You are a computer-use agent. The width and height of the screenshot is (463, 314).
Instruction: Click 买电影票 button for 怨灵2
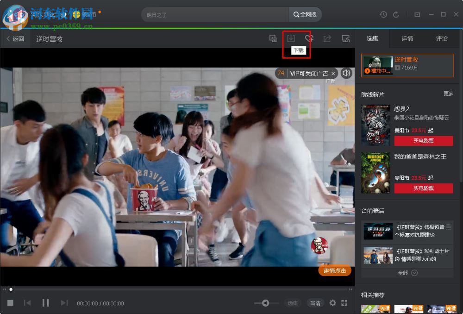click(x=423, y=141)
